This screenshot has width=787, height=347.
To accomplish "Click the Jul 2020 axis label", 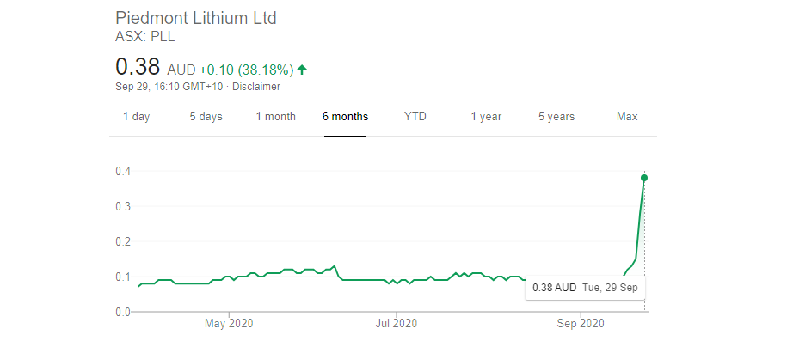I will [397, 324].
